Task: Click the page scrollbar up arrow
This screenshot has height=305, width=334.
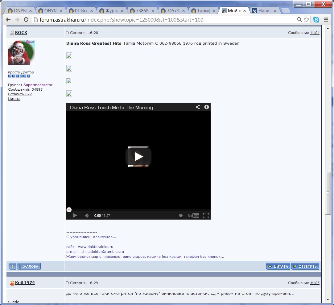Action: coord(328,29)
